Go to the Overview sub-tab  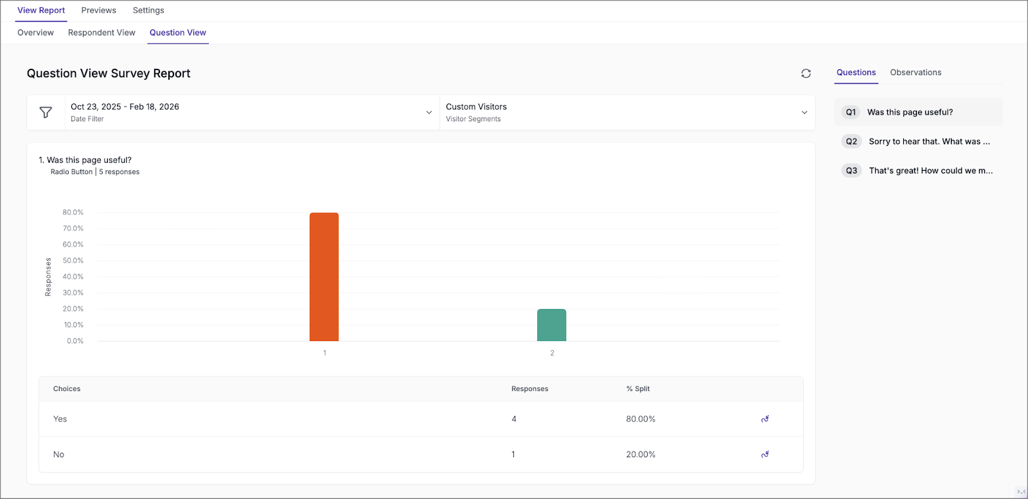[35, 33]
